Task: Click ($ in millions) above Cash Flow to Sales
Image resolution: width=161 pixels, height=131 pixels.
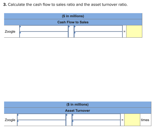Action: (73, 16)
